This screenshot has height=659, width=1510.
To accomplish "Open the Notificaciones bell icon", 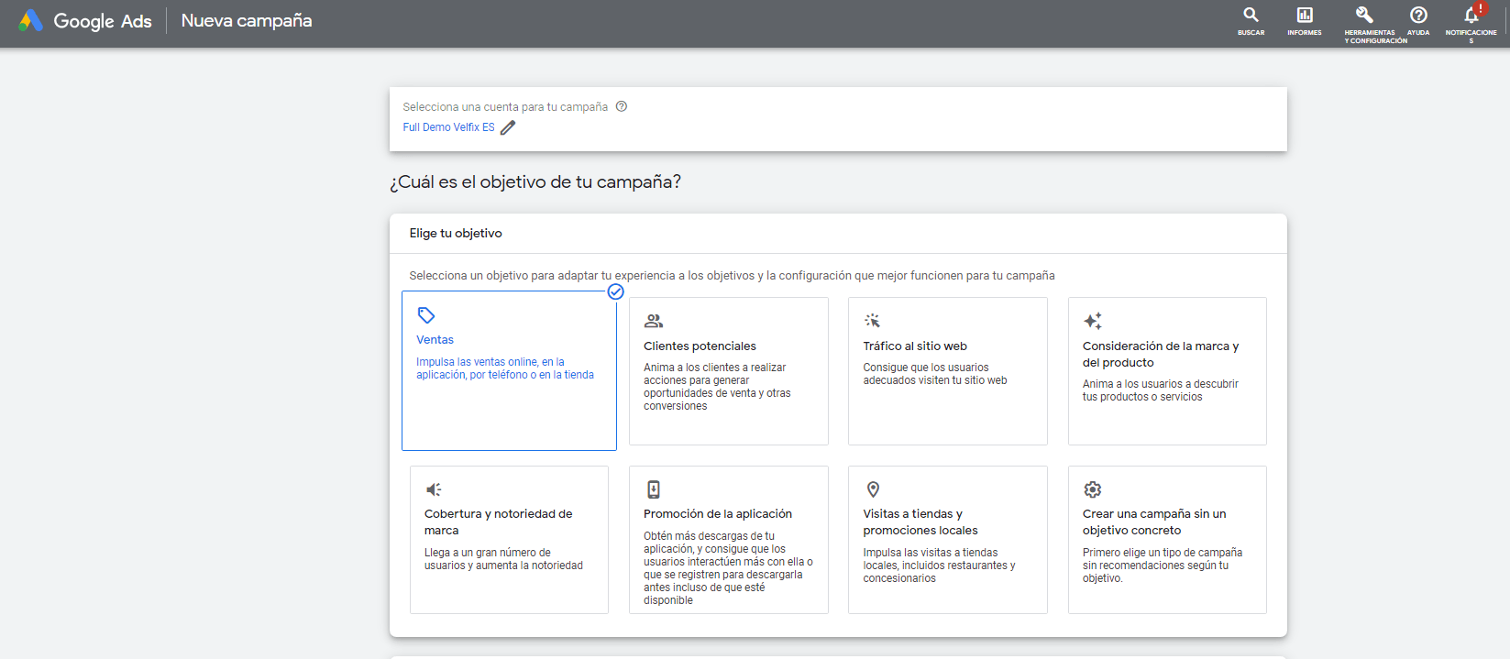I will (x=1471, y=16).
